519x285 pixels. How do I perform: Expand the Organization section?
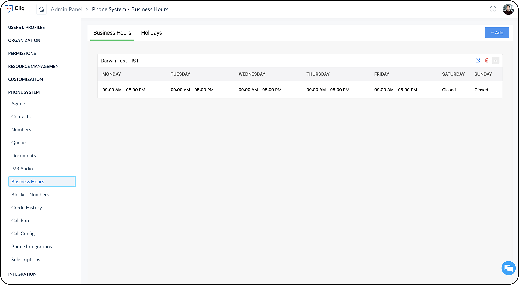tap(73, 40)
